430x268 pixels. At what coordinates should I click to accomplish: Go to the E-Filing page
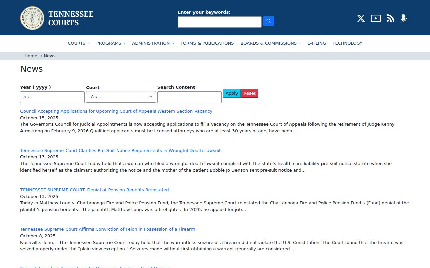click(x=316, y=43)
